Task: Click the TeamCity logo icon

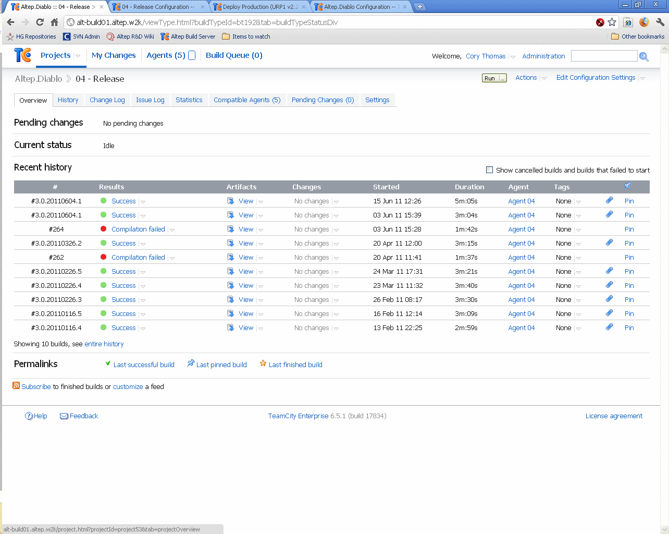Action: pos(22,55)
